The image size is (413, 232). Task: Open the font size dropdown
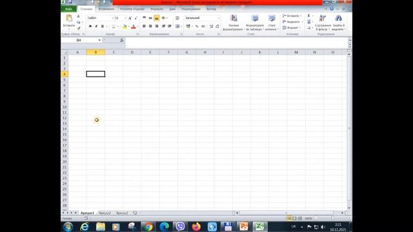click(x=125, y=18)
